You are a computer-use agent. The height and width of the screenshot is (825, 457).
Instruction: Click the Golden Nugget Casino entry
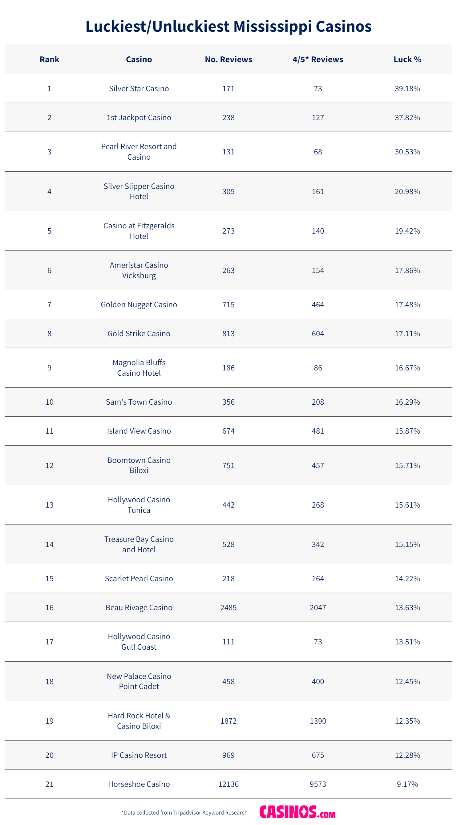click(139, 304)
